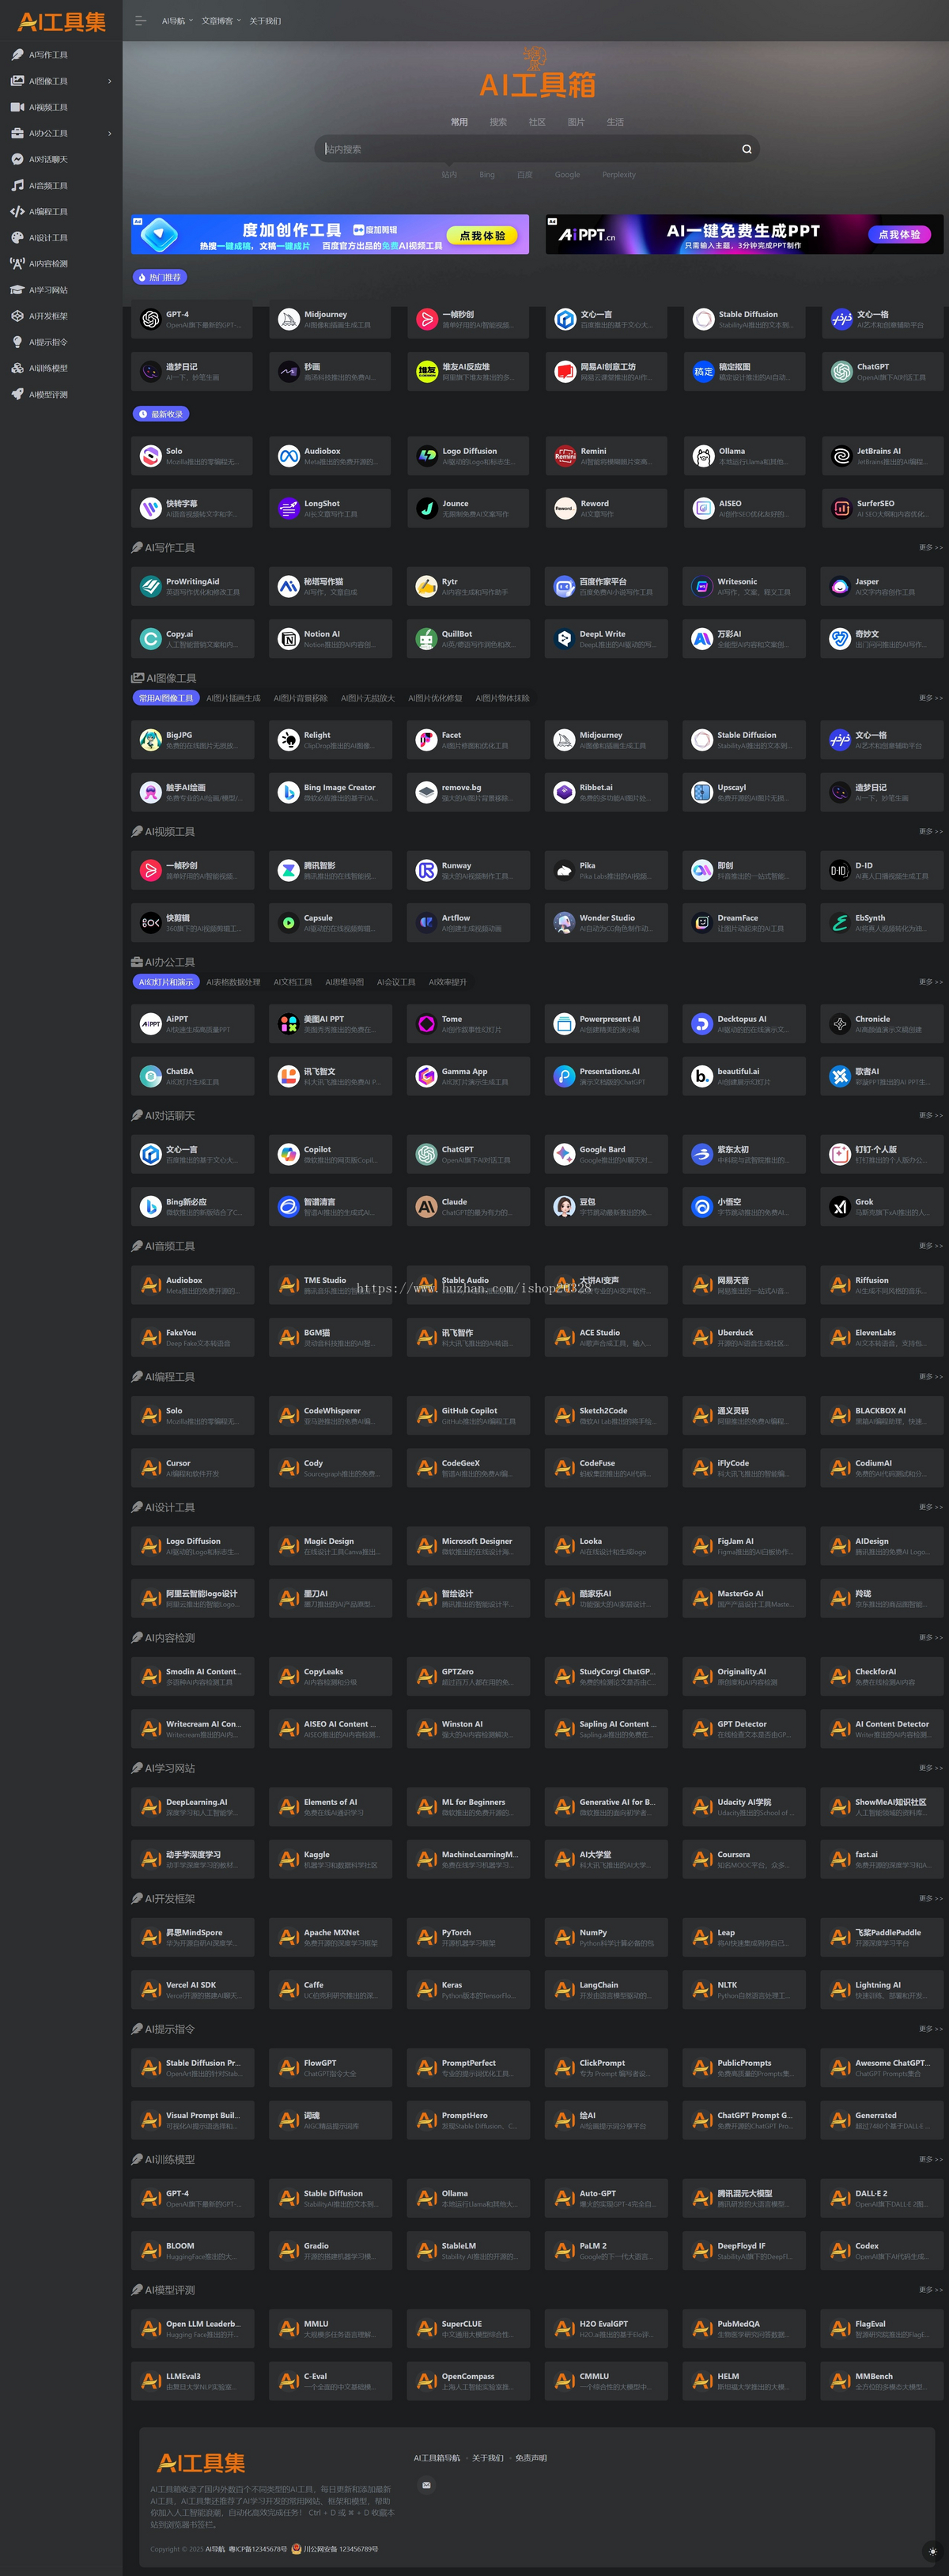
Task: Click the AI工具集 logo in the sidebar header
Action: point(62,21)
